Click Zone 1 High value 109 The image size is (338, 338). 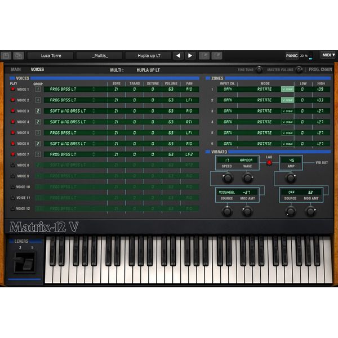(x=321, y=89)
